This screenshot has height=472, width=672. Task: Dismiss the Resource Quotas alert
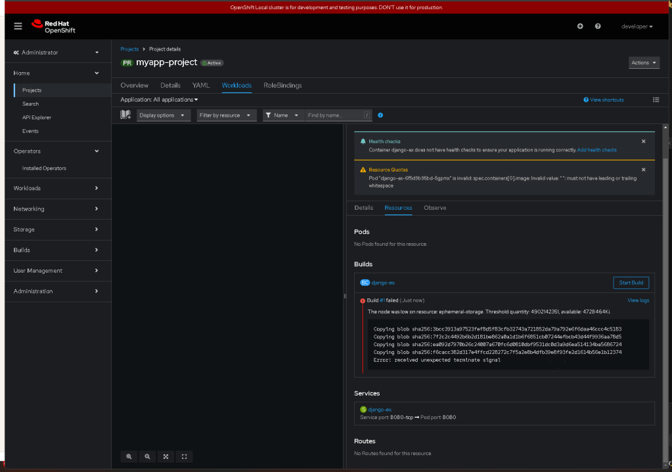tap(643, 170)
